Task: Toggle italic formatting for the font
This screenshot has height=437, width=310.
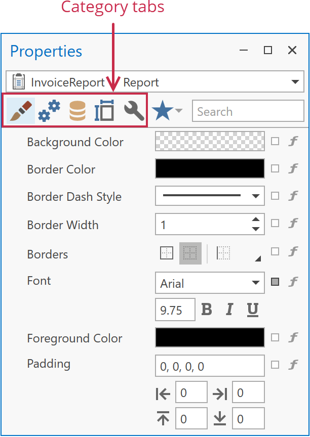Action: 228,310
